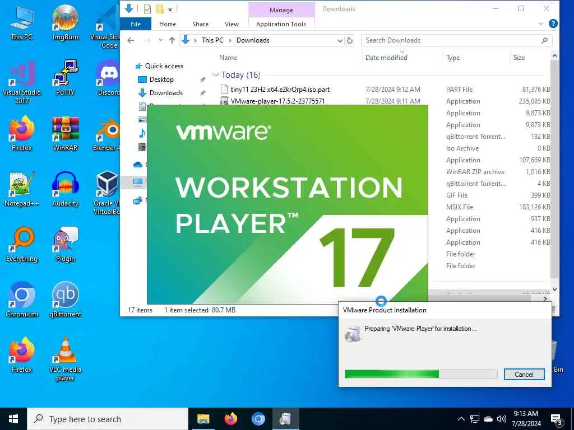Click the Refresh button in address bar
Viewport: 574px width, 430px height.
coord(350,40)
